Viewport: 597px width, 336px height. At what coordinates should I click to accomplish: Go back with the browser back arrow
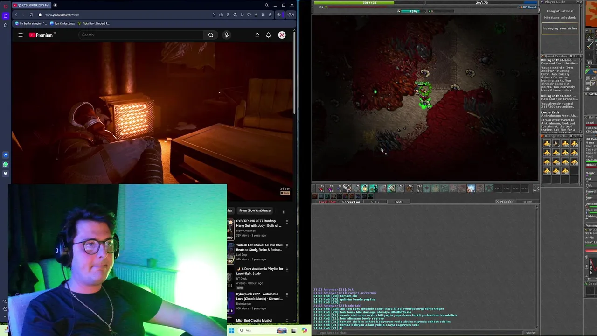16,14
